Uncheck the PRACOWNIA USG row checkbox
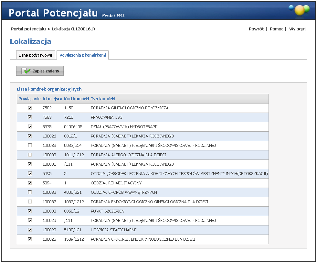Image resolution: width=317 pixels, height=263 pixels. click(30, 117)
